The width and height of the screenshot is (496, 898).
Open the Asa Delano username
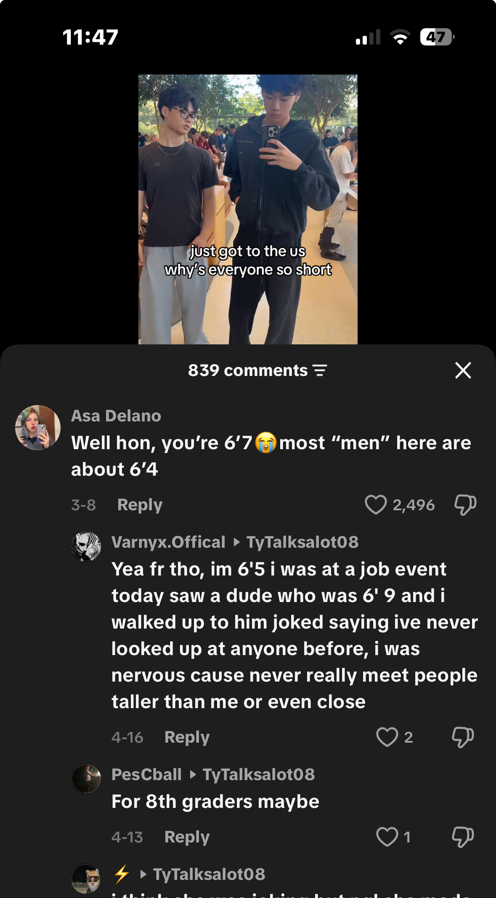click(x=116, y=416)
